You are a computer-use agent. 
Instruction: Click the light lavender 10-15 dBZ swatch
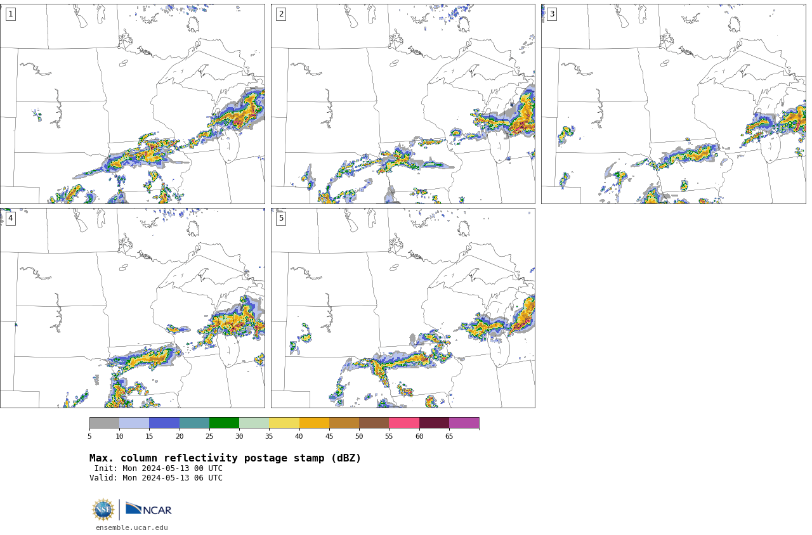134,423
